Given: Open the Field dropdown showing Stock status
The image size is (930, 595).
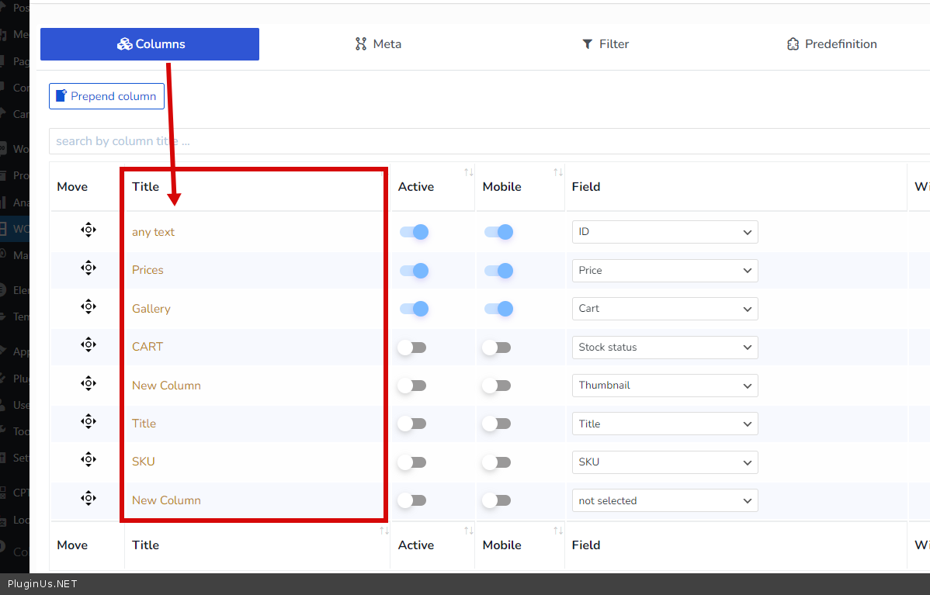Looking at the screenshot, I should [x=665, y=348].
